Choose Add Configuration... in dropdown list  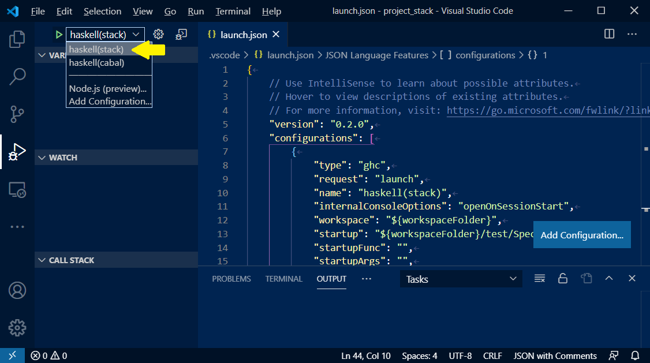109,101
